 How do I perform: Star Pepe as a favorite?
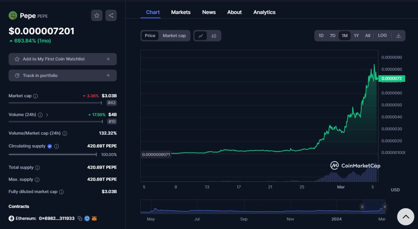(97, 15)
